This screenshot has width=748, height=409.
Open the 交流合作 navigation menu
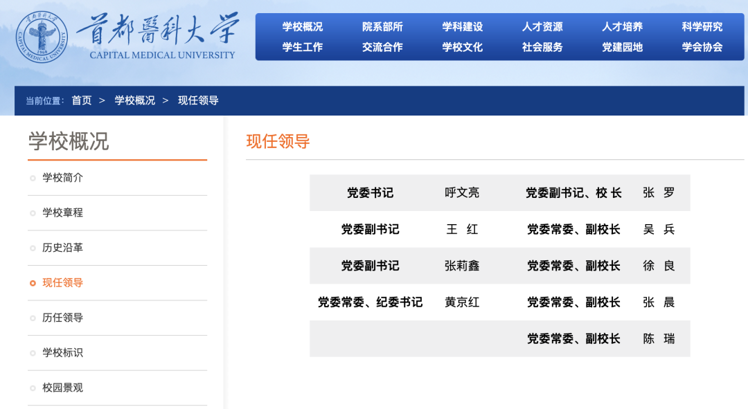[382, 47]
